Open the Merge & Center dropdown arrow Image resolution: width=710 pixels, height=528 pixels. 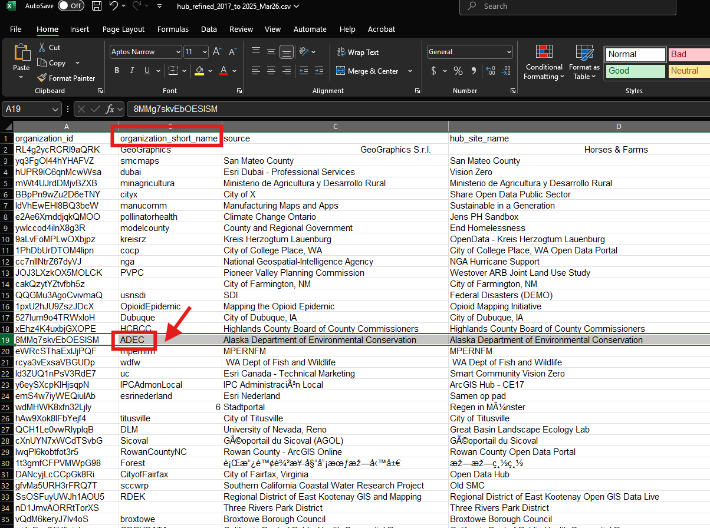[411, 71]
